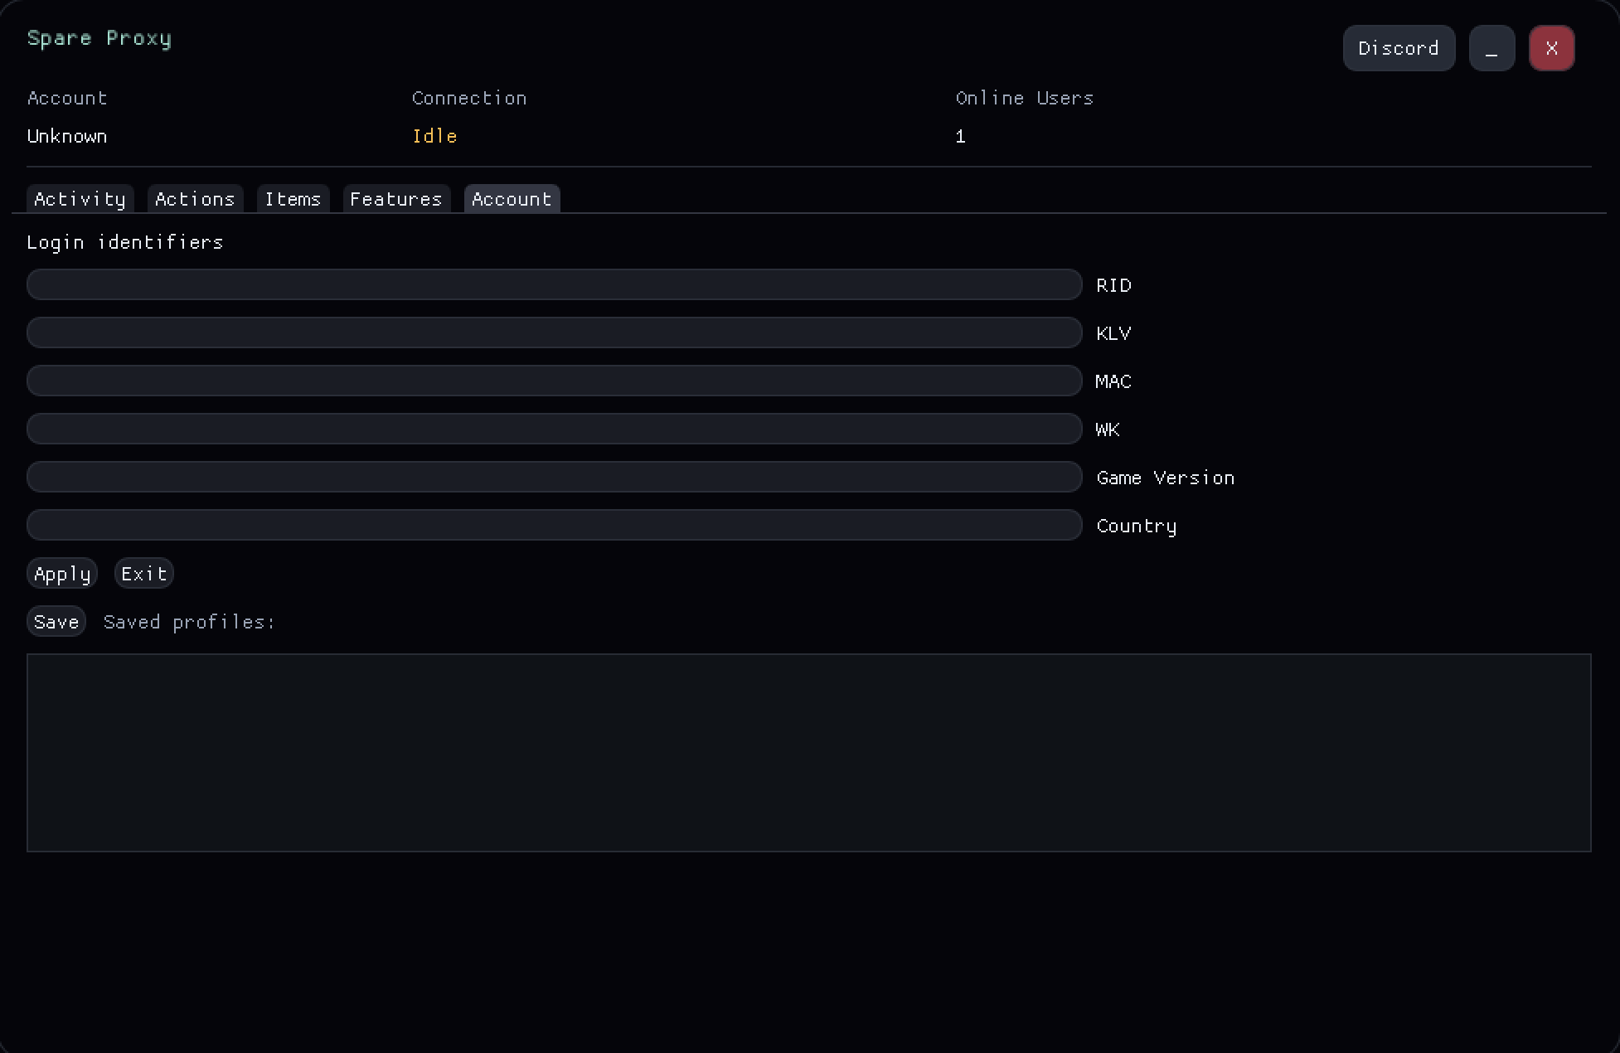
Task: Click the WK input field
Action: coord(554,429)
